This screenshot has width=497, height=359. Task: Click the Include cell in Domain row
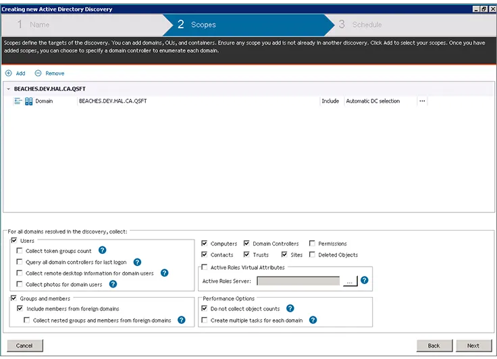click(x=332, y=101)
